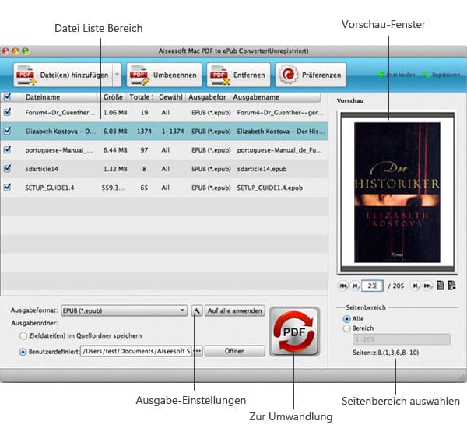
Task: Start conversion with the big PDF button
Action: [293, 332]
